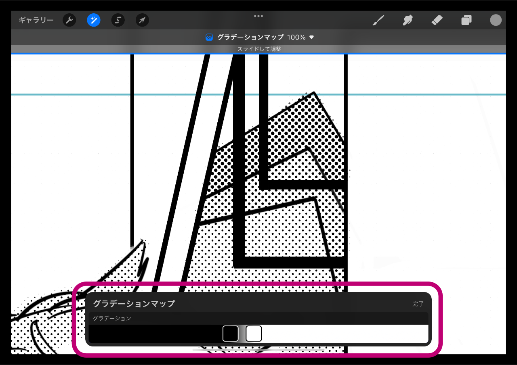
Task: Tap the グラデーションマップ 100% title text
Action: coord(261,37)
